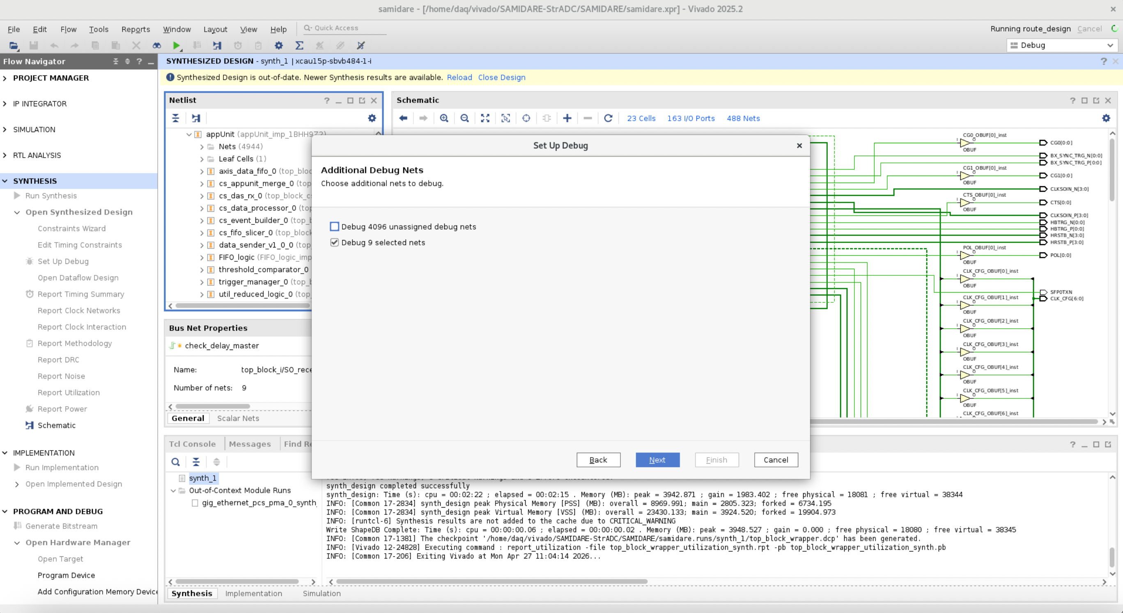Click Next in Set Up Debug dialog
The width and height of the screenshot is (1123, 613).
(x=657, y=460)
